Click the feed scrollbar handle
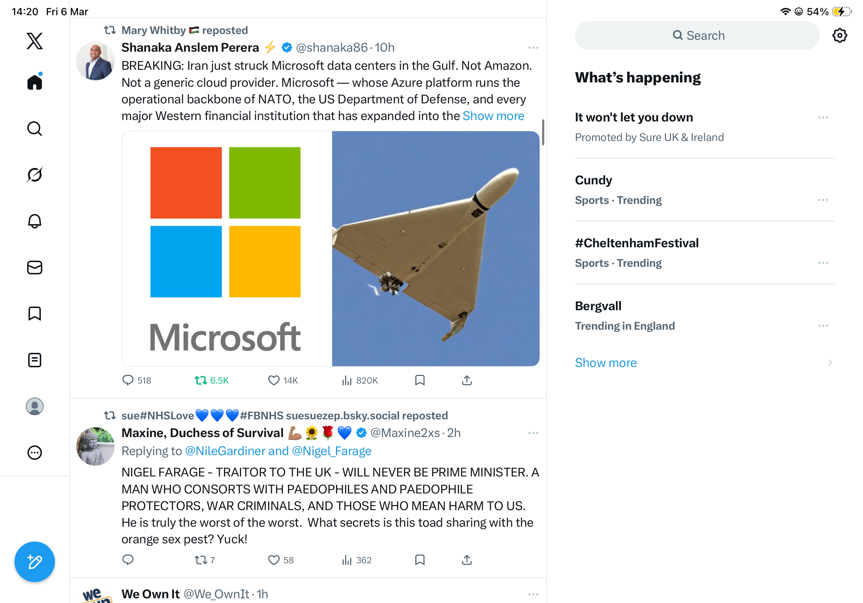The height and width of the screenshot is (603, 863). [x=543, y=132]
